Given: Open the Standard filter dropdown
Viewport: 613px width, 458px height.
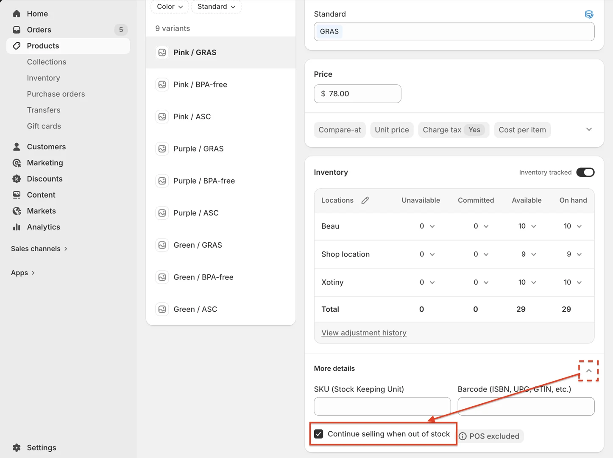Looking at the screenshot, I should tap(216, 7).
